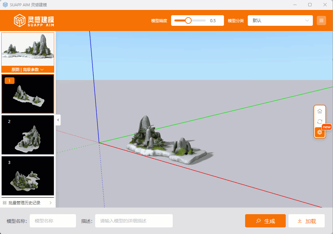333x234 pixels.
Task: Click the 描述 description input field
Action: tap(134, 221)
